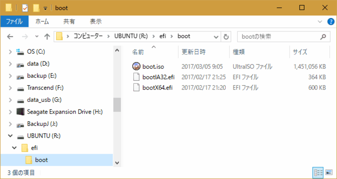Select data (D:) drive
Image resolution: width=337 pixels, height=179 pixels.
click(x=38, y=64)
